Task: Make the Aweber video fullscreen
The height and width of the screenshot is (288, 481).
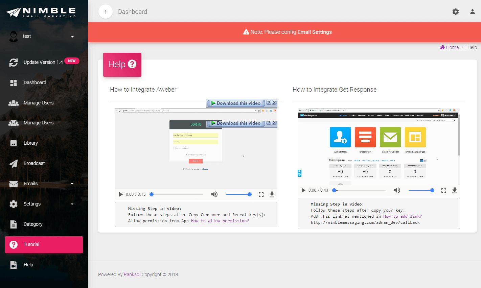Action: click(261, 194)
